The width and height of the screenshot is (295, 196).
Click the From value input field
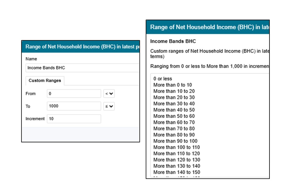[74, 94]
